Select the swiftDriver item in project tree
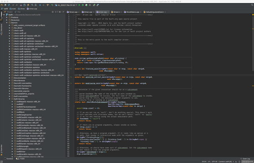 [21, 151]
